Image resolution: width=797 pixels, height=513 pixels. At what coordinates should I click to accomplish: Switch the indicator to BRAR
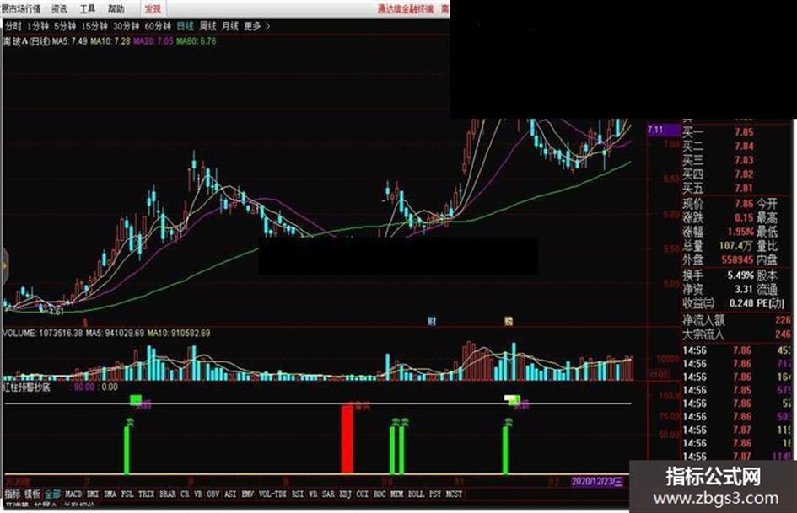(168, 494)
